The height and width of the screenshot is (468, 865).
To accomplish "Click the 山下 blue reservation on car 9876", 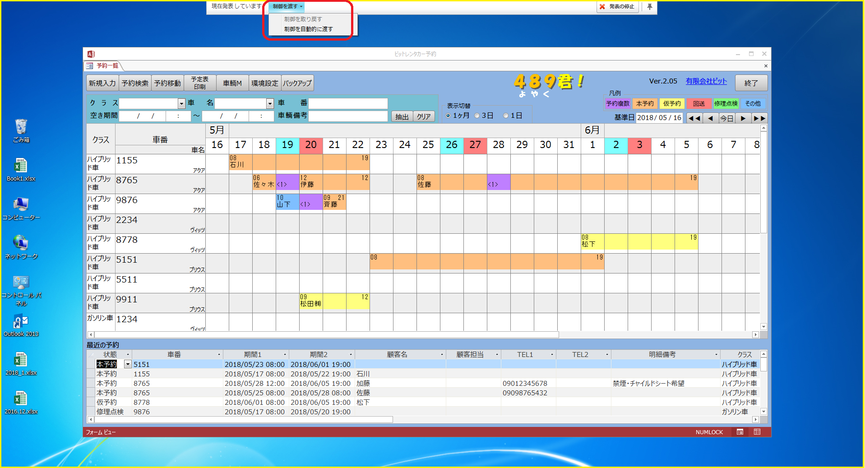I will pyautogui.click(x=287, y=202).
